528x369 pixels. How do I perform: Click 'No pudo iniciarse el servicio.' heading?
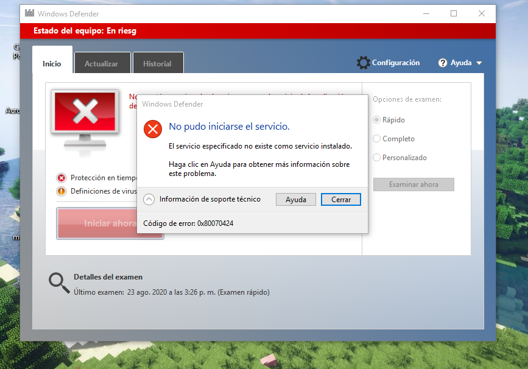pyautogui.click(x=229, y=127)
